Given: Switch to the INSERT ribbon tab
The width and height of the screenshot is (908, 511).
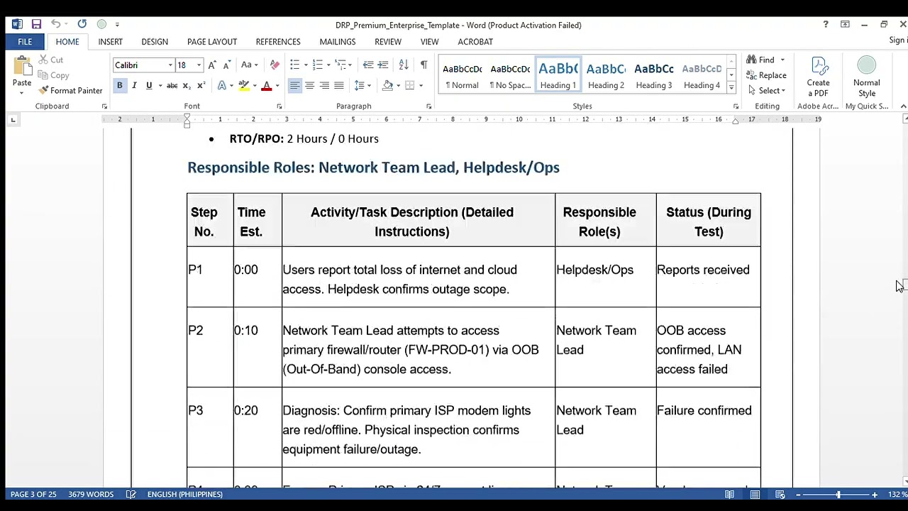Looking at the screenshot, I should point(111,42).
